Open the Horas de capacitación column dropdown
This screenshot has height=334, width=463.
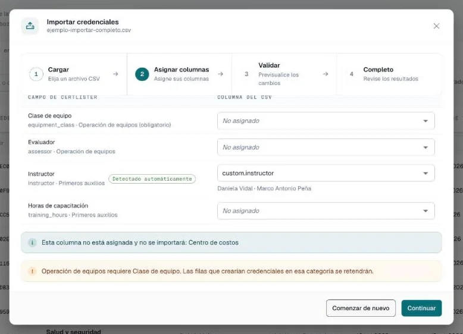326,211
